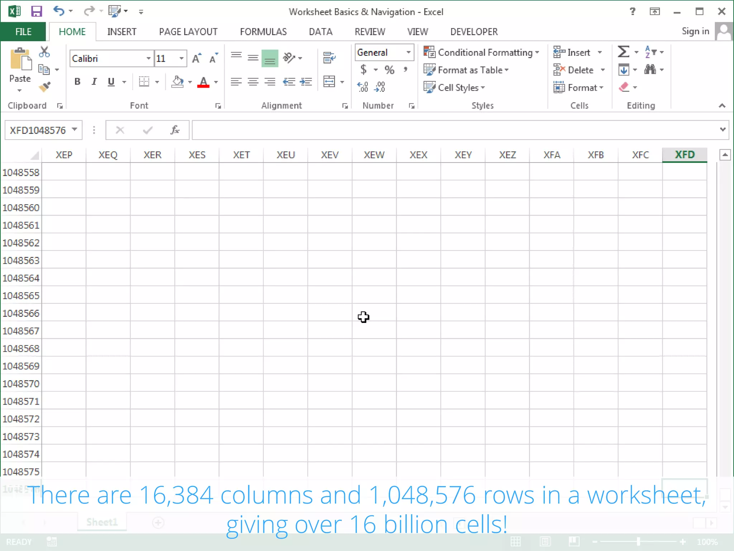This screenshot has height=551, width=734.
Task: Click the Undo arrow icon
Action: pos(59,11)
